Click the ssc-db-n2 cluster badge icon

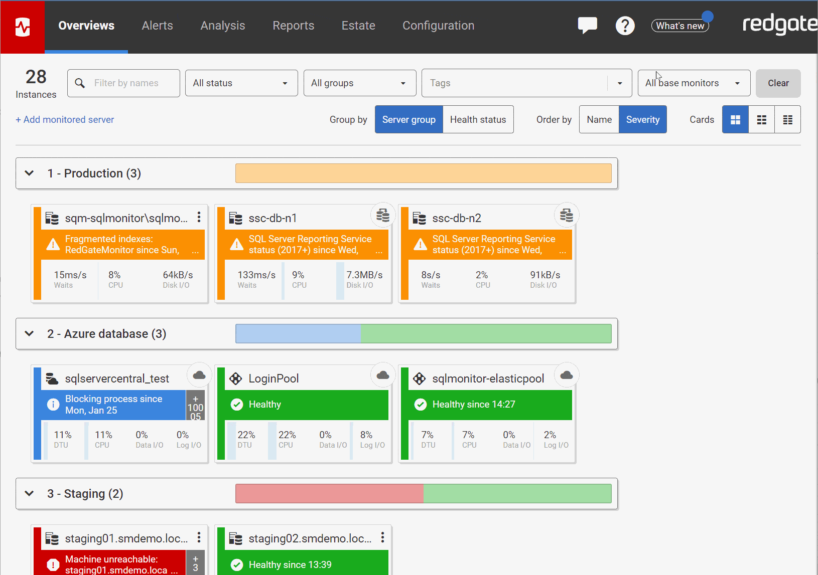pos(567,215)
